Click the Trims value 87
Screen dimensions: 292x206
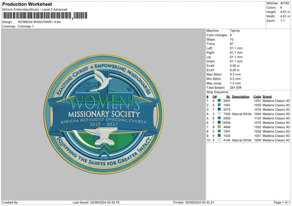click(x=232, y=44)
